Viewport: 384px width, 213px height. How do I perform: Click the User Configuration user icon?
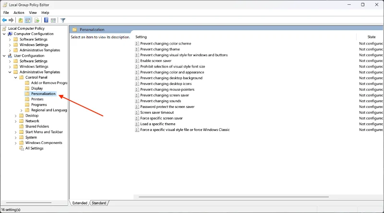tap(10, 56)
